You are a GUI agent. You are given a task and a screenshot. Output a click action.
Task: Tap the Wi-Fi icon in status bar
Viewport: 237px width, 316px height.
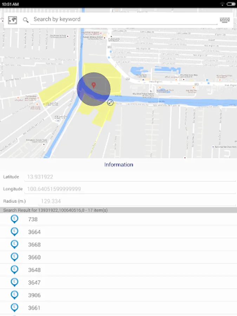pyautogui.click(x=222, y=4)
